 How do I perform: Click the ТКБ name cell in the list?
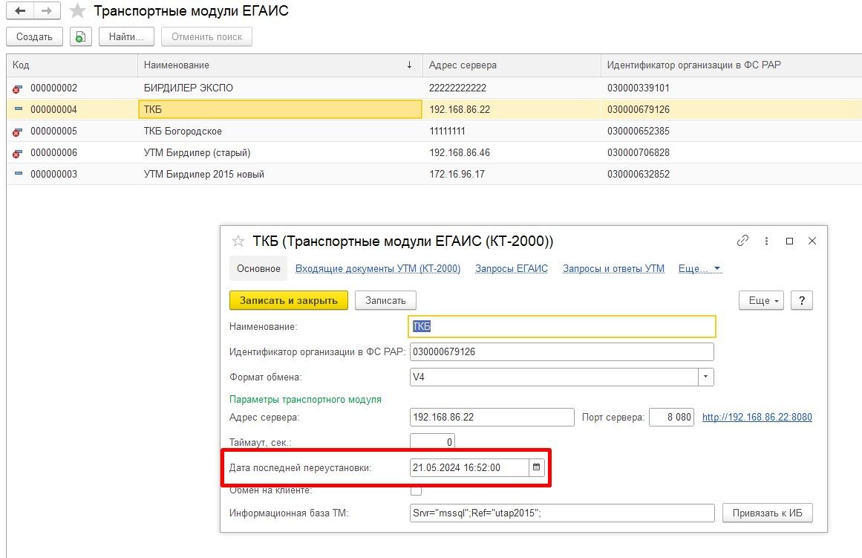click(280, 109)
